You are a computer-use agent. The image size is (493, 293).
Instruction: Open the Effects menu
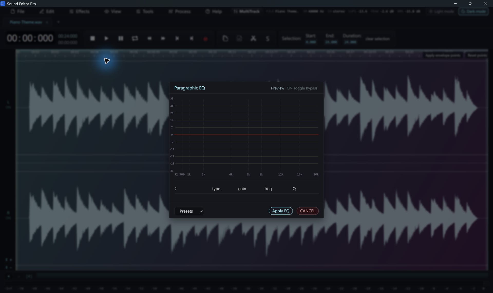point(80,12)
